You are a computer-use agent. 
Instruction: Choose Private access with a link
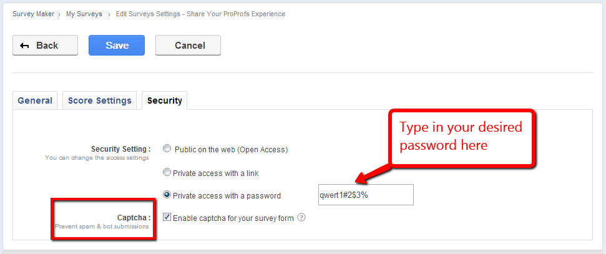pos(167,172)
